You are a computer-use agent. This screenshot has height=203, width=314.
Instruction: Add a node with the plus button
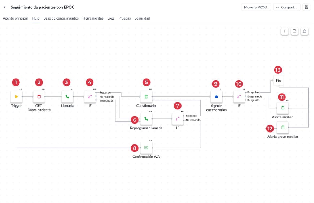[x=284, y=31]
